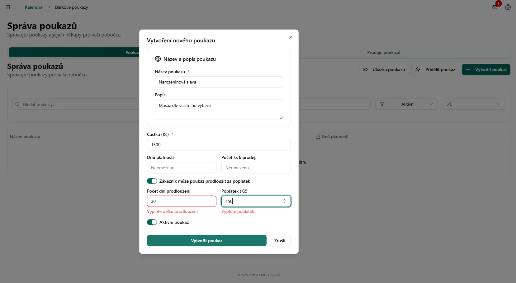The width and height of the screenshot is (516, 283).
Task: Click the calendar icon by Dnů platnosti
Action: point(318,137)
